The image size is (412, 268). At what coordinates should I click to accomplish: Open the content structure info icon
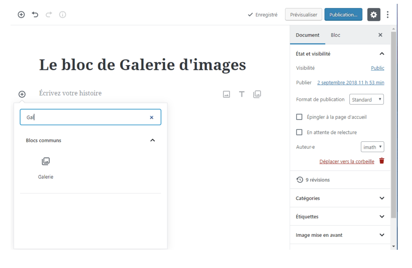point(63,15)
